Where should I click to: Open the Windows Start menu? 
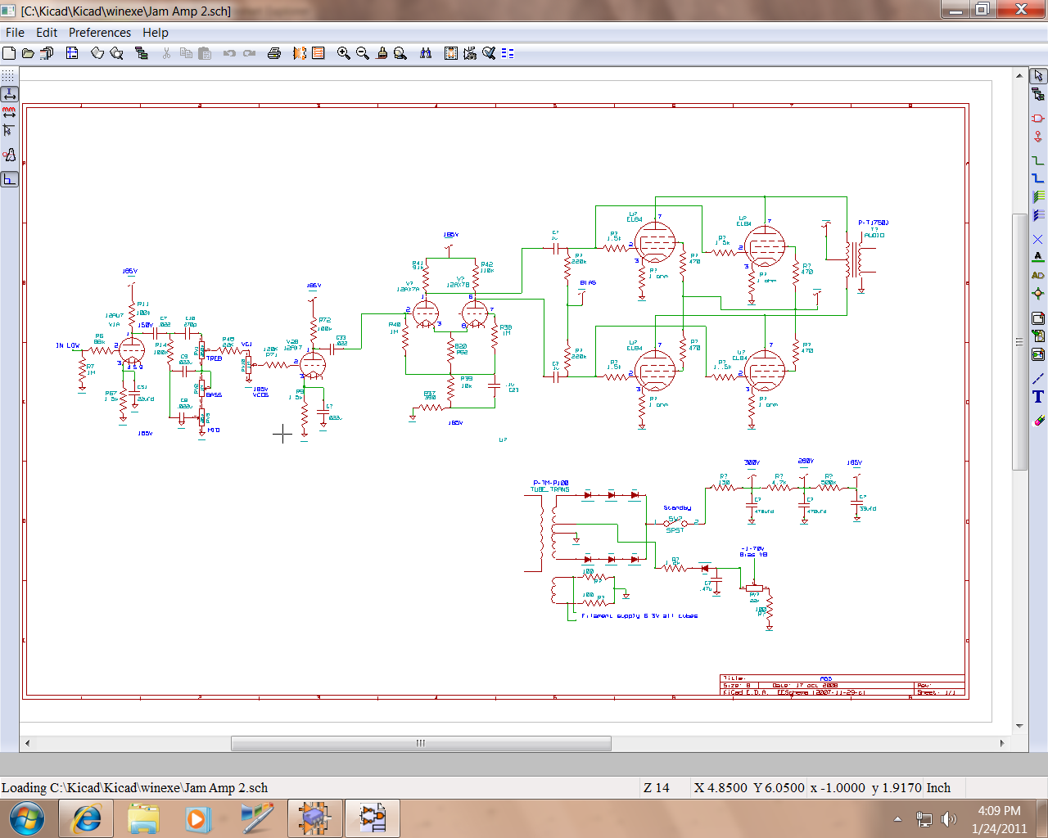point(27,818)
